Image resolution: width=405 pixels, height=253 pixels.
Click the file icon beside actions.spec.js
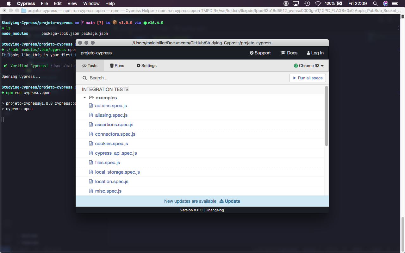pyautogui.click(x=91, y=106)
